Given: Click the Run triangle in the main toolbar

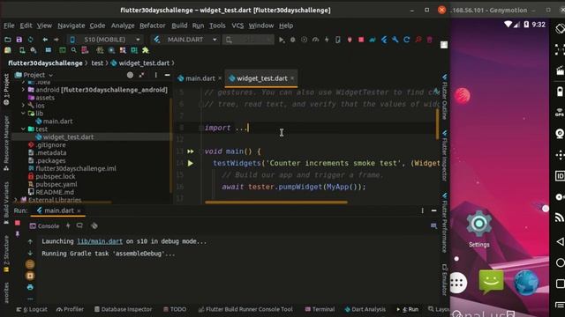Looking at the screenshot, I should click(282, 40).
